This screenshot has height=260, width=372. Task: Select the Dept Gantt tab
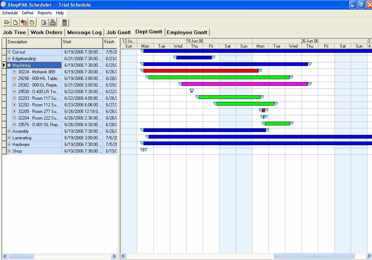pyautogui.click(x=149, y=32)
